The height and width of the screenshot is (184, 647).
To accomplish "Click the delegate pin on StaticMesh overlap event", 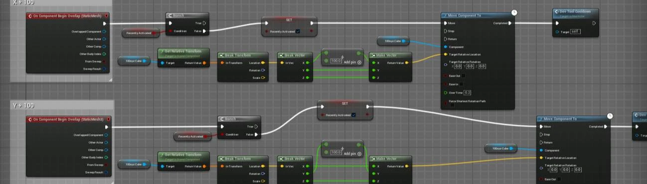I will tap(106, 16).
